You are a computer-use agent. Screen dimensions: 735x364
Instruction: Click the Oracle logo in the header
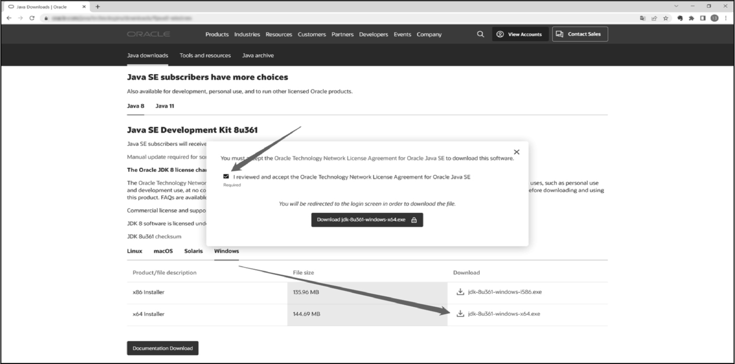pos(148,34)
